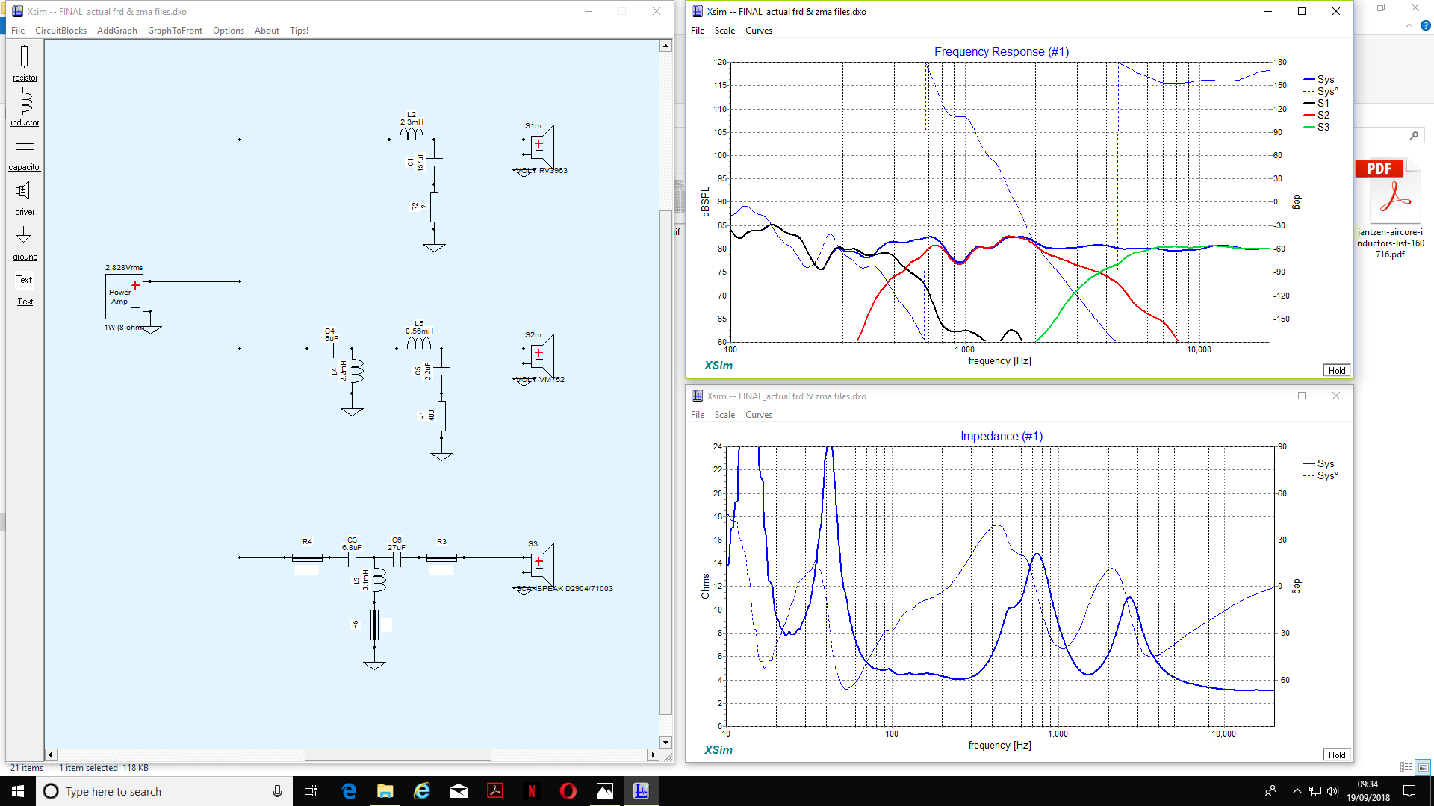
Task: Select capacitor C6 27uF in schematic
Action: point(397,557)
